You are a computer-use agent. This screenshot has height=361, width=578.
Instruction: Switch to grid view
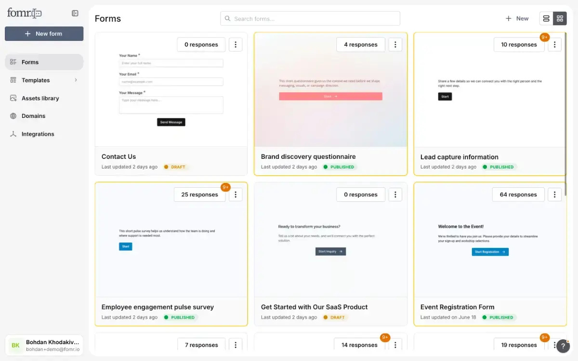pos(560,18)
